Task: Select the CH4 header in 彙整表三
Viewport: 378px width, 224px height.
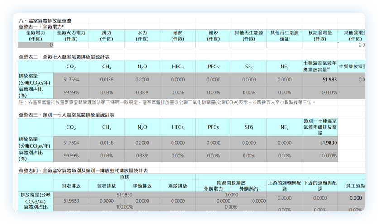Action: [106, 127]
